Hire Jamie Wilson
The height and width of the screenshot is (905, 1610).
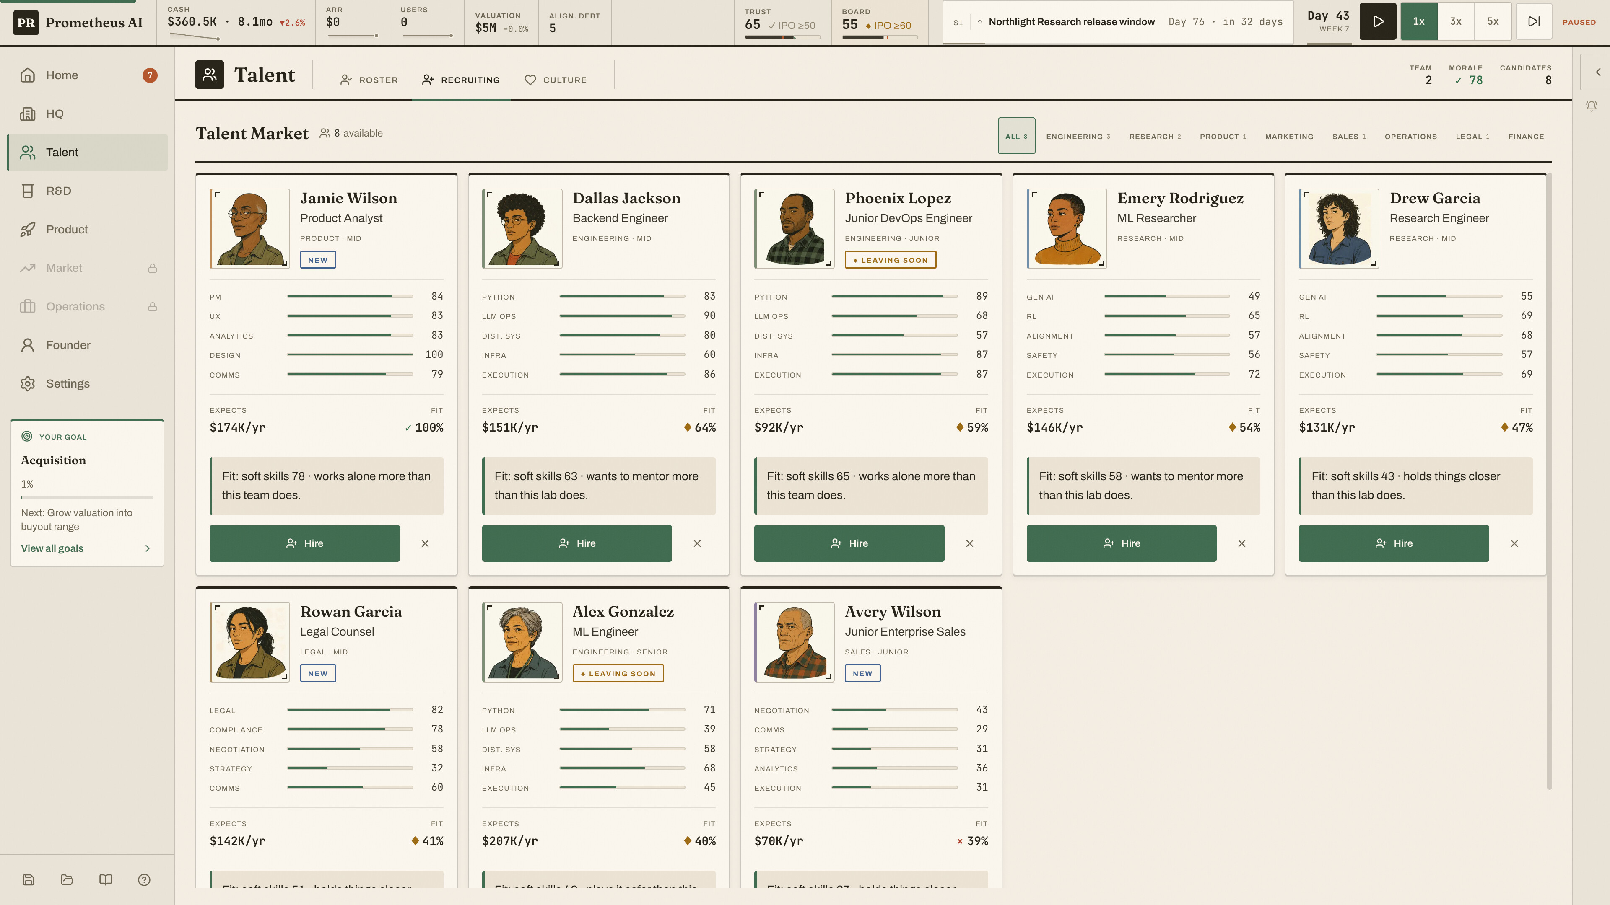[304, 543]
